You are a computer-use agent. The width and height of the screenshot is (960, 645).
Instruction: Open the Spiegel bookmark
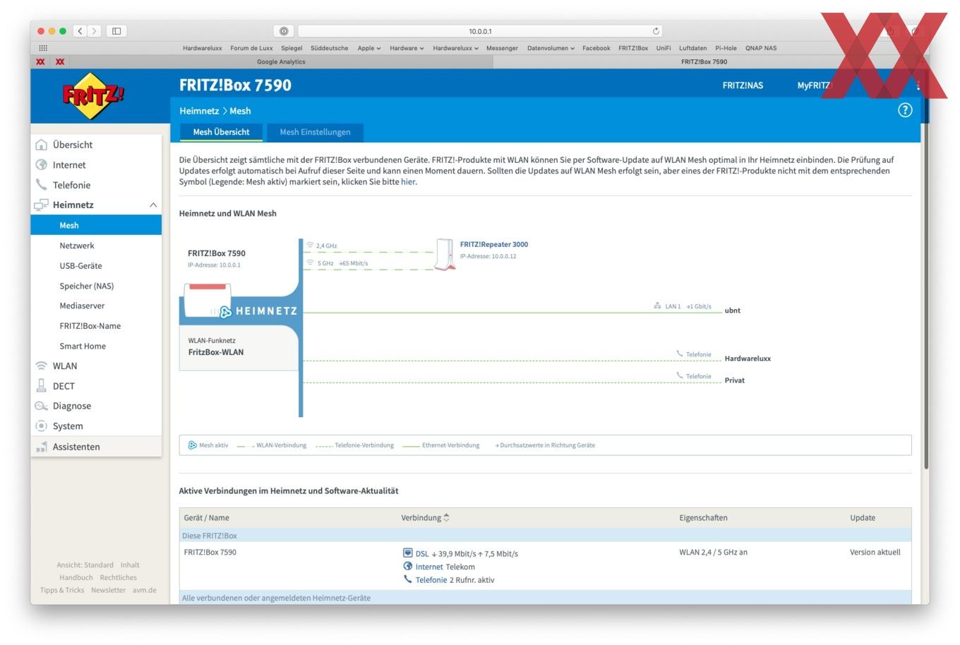(292, 48)
